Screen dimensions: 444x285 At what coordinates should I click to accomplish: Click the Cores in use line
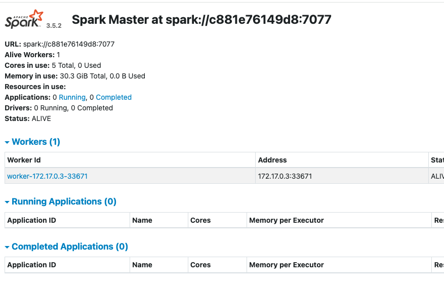click(53, 65)
